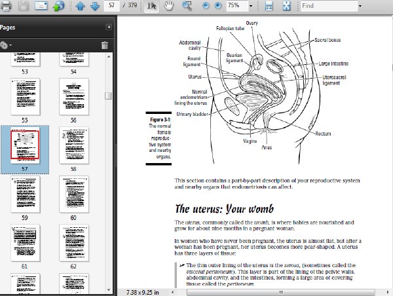Click the Email envelope icon
This screenshot has height=296, width=393.
[41, 6]
